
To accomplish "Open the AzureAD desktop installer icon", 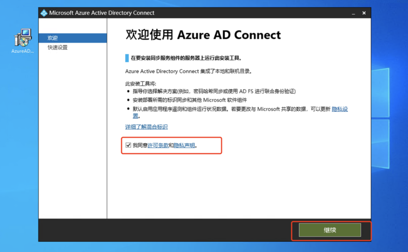I will (x=23, y=41).
